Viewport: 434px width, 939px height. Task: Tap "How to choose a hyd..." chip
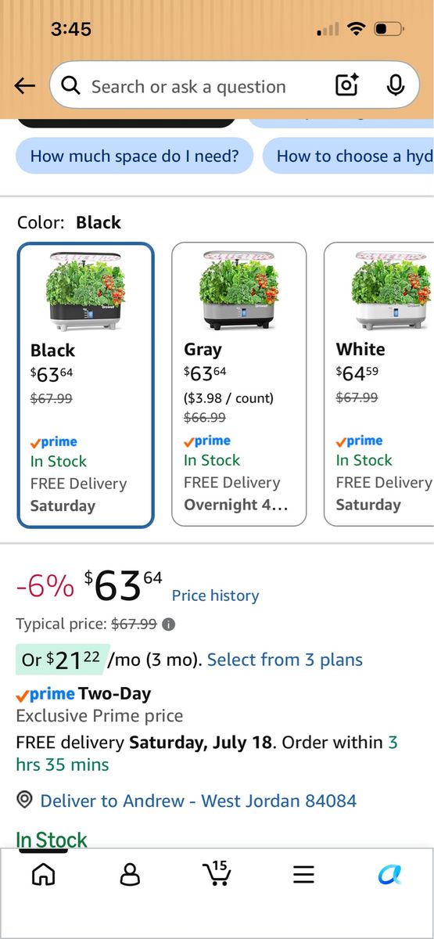coord(348,156)
